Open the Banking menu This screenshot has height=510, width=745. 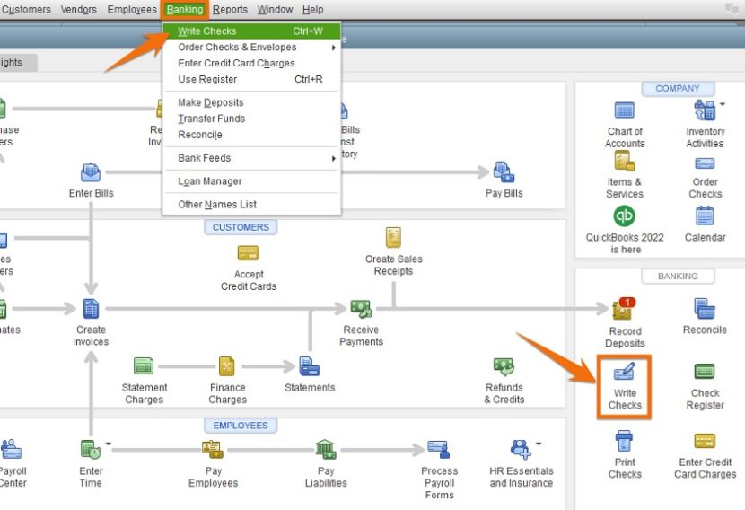tap(184, 9)
